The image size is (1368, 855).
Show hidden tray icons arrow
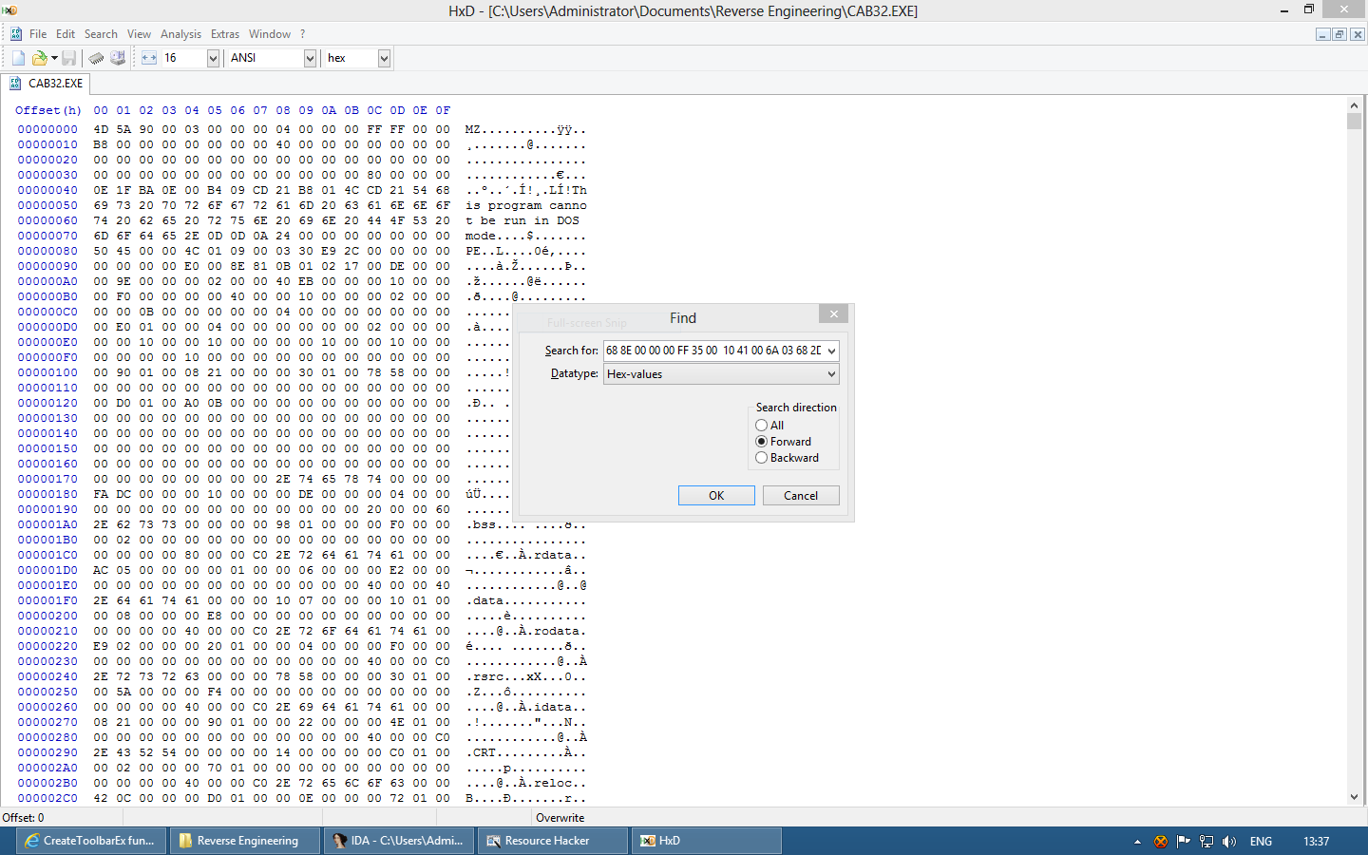[1137, 842]
